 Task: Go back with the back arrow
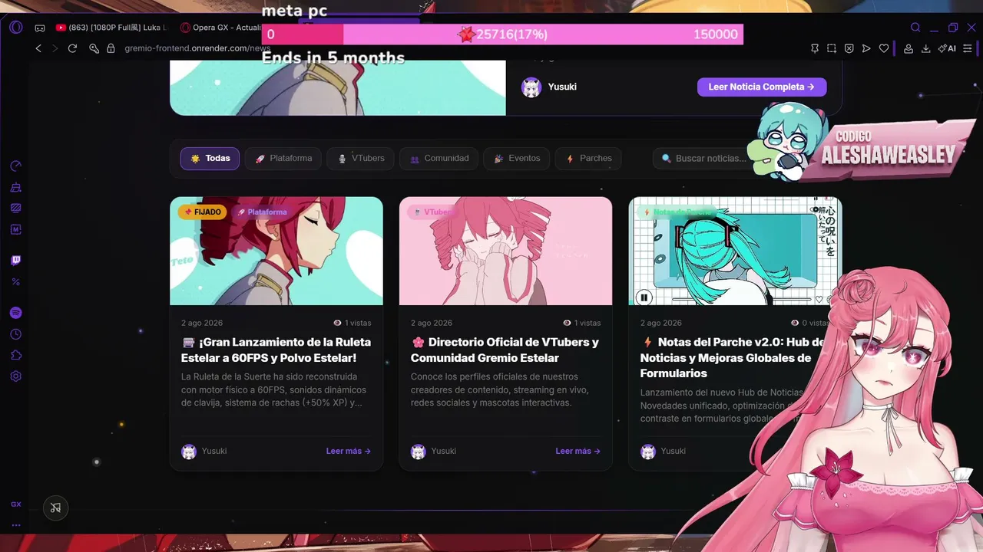38,48
